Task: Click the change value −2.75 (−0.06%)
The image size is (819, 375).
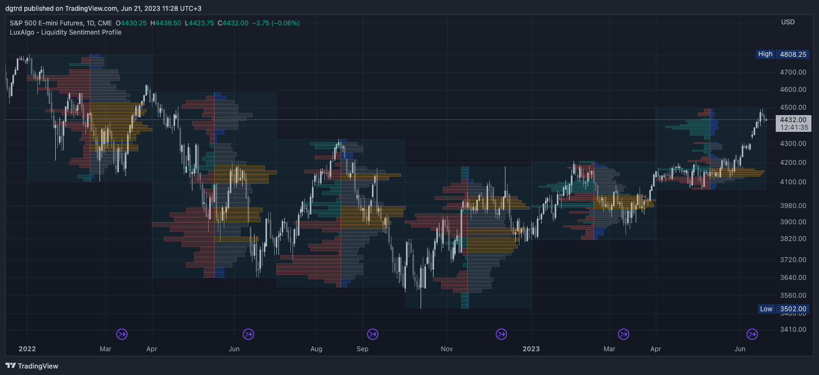Action: [276, 23]
